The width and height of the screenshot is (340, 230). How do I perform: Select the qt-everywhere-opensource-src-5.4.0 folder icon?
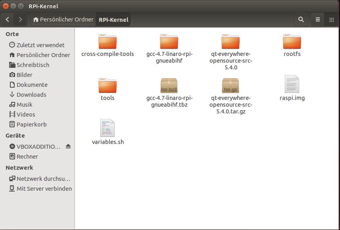coord(231,41)
